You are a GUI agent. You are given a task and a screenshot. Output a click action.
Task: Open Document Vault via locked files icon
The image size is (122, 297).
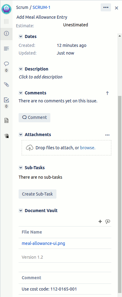pos(6,136)
